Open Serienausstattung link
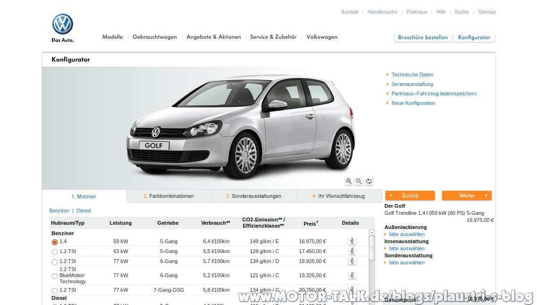Screen dimensions: 537x305 pos(412,84)
